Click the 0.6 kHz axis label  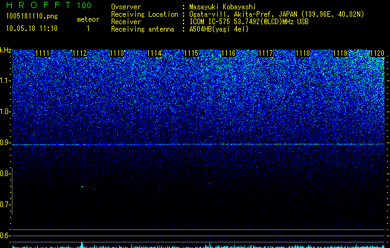coord(4,236)
